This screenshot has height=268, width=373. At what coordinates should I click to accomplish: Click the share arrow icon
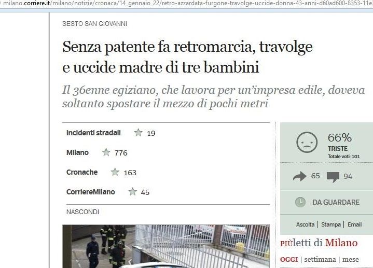click(299, 176)
